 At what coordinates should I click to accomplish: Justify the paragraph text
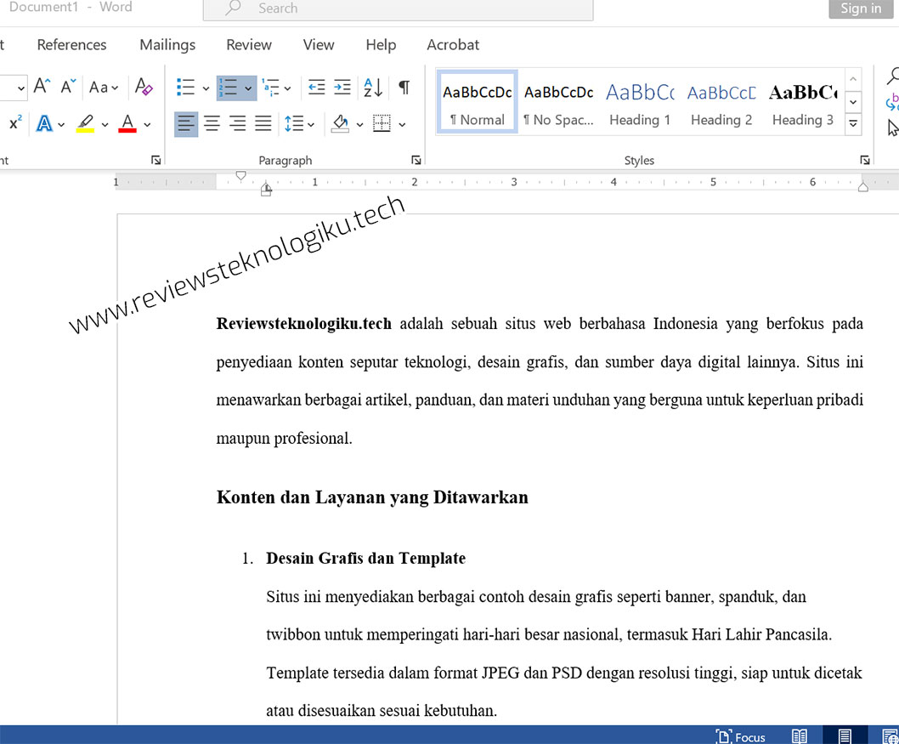(263, 124)
